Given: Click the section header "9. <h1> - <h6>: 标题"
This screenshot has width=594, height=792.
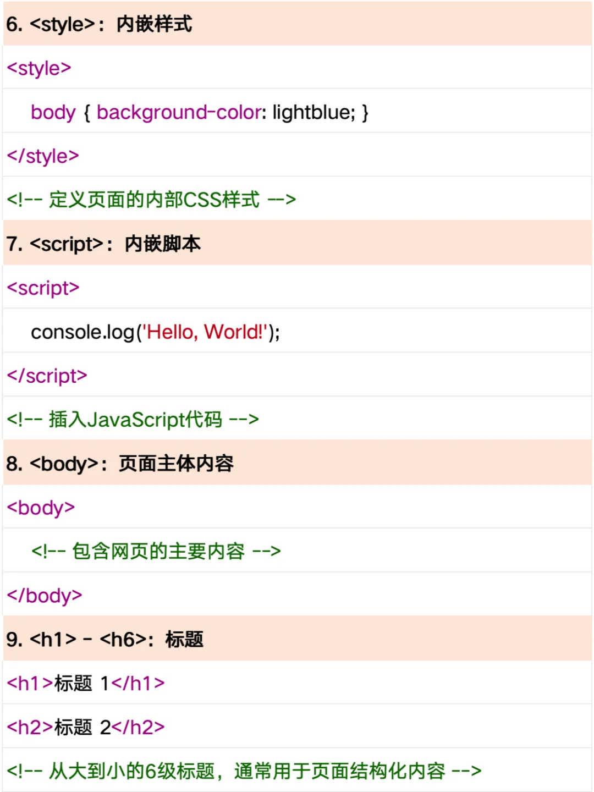Looking at the screenshot, I should coord(105,639).
